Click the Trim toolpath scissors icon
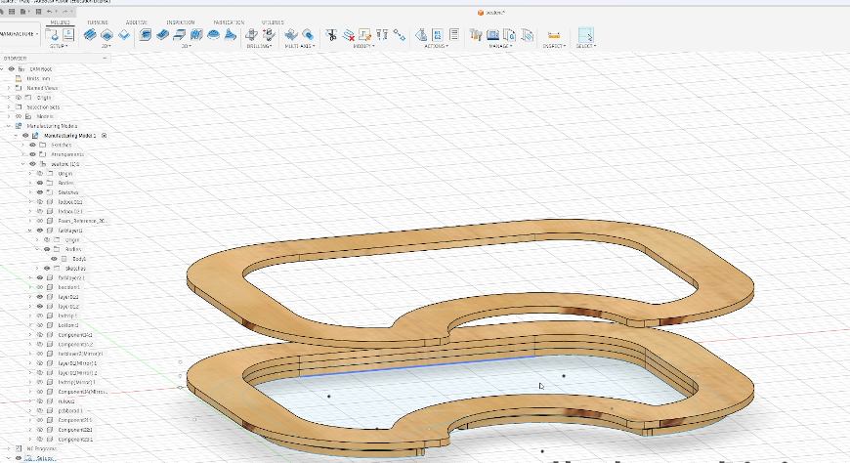This screenshot has height=463, width=850. coord(331,35)
